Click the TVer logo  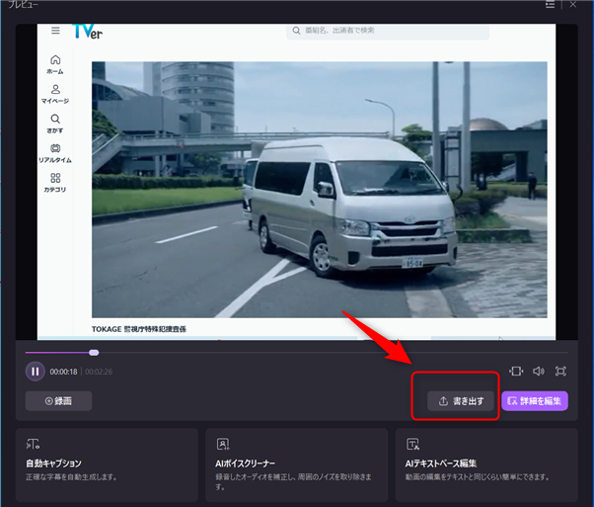[x=87, y=32]
